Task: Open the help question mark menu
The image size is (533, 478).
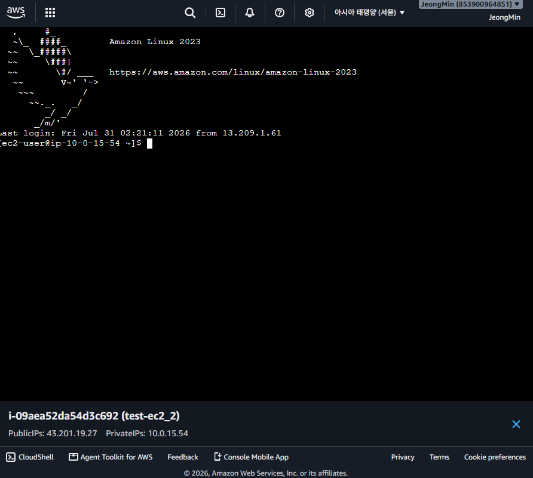Action: click(280, 13)
